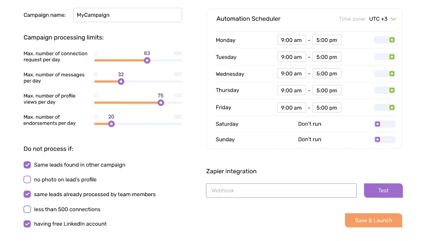Screen dimensions: 423x241
Task: Click the messages per day value 32
Action: [121, 74]
